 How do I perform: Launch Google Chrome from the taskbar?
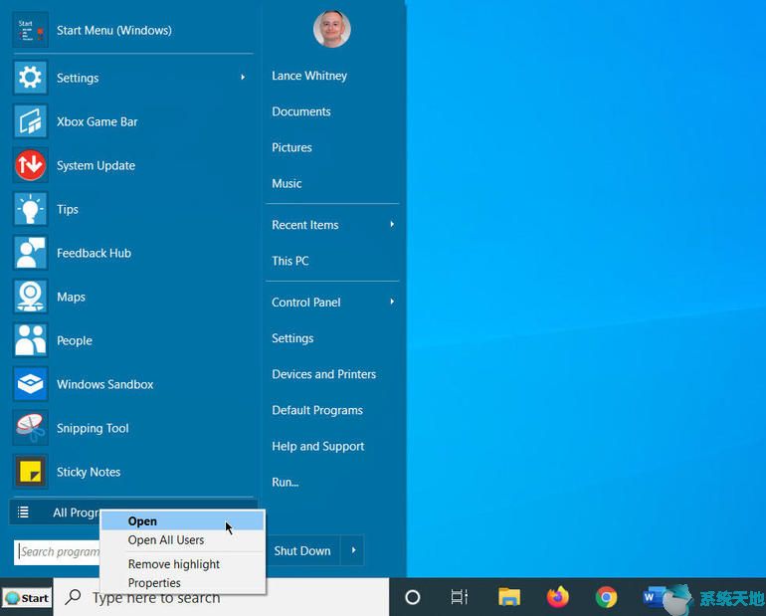point(606,597)
